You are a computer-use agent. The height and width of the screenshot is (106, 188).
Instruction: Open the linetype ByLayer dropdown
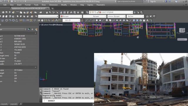coord(95,16)
